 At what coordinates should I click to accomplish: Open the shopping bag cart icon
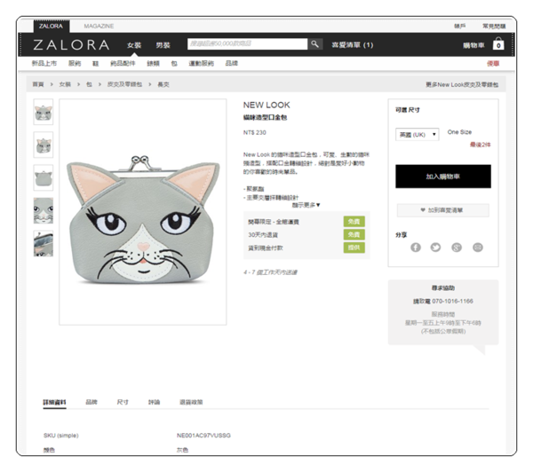tap(498, 44)
